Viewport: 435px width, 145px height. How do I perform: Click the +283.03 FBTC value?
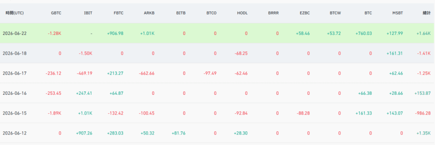[x=115, y=133]
